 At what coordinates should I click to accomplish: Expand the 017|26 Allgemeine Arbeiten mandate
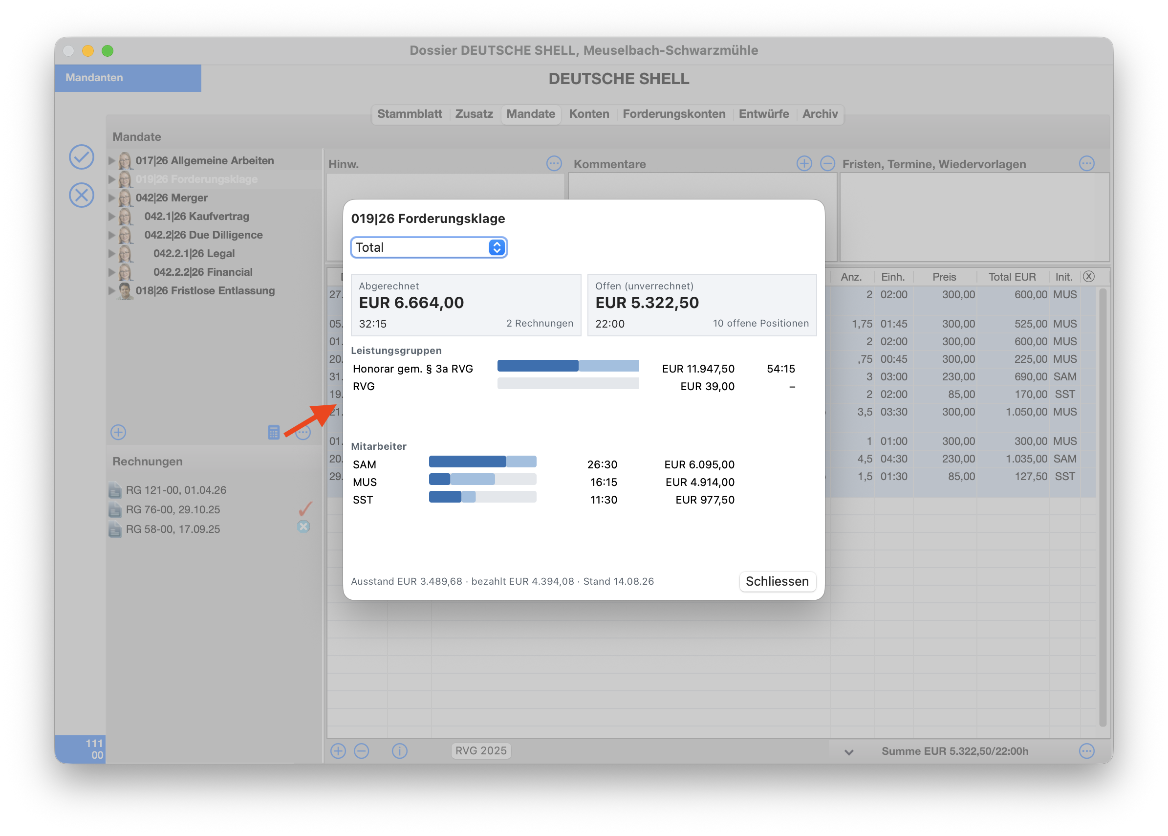pyautogui.click(x=111, y=161)
